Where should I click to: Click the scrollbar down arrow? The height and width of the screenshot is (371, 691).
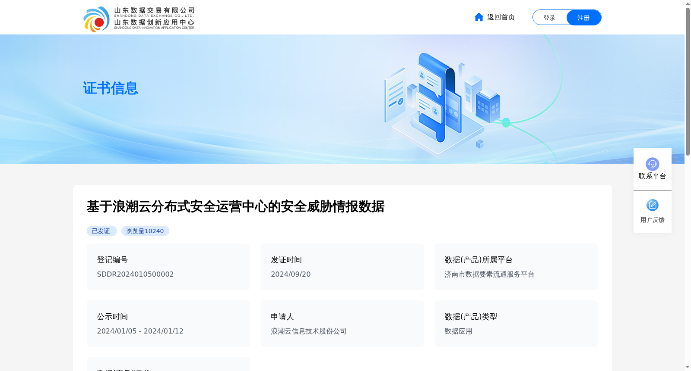688,367
